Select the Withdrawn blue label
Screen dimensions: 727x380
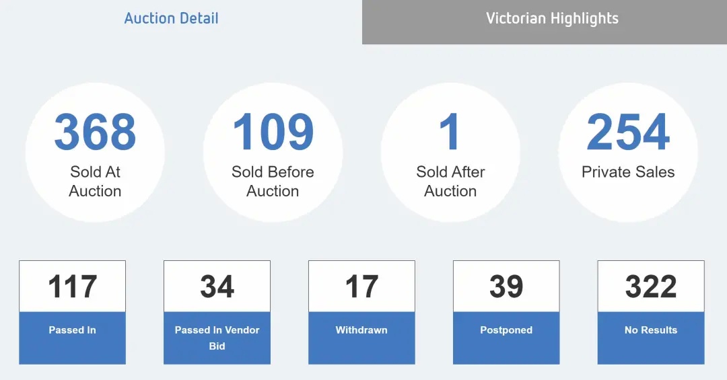[361, 338]
